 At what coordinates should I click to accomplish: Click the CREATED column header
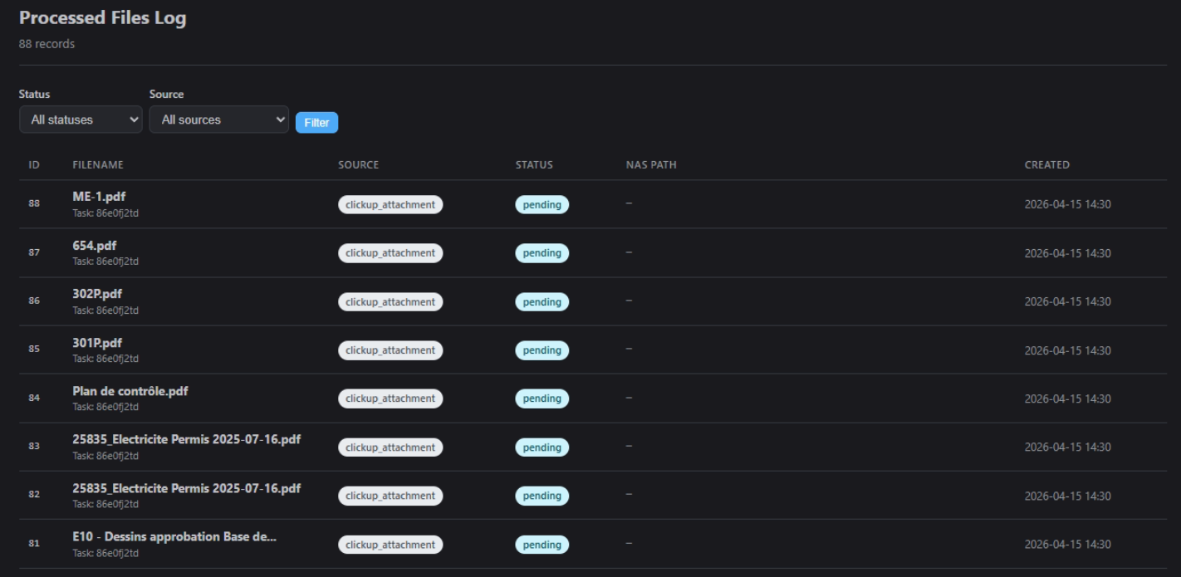[x=1046, y=165]
